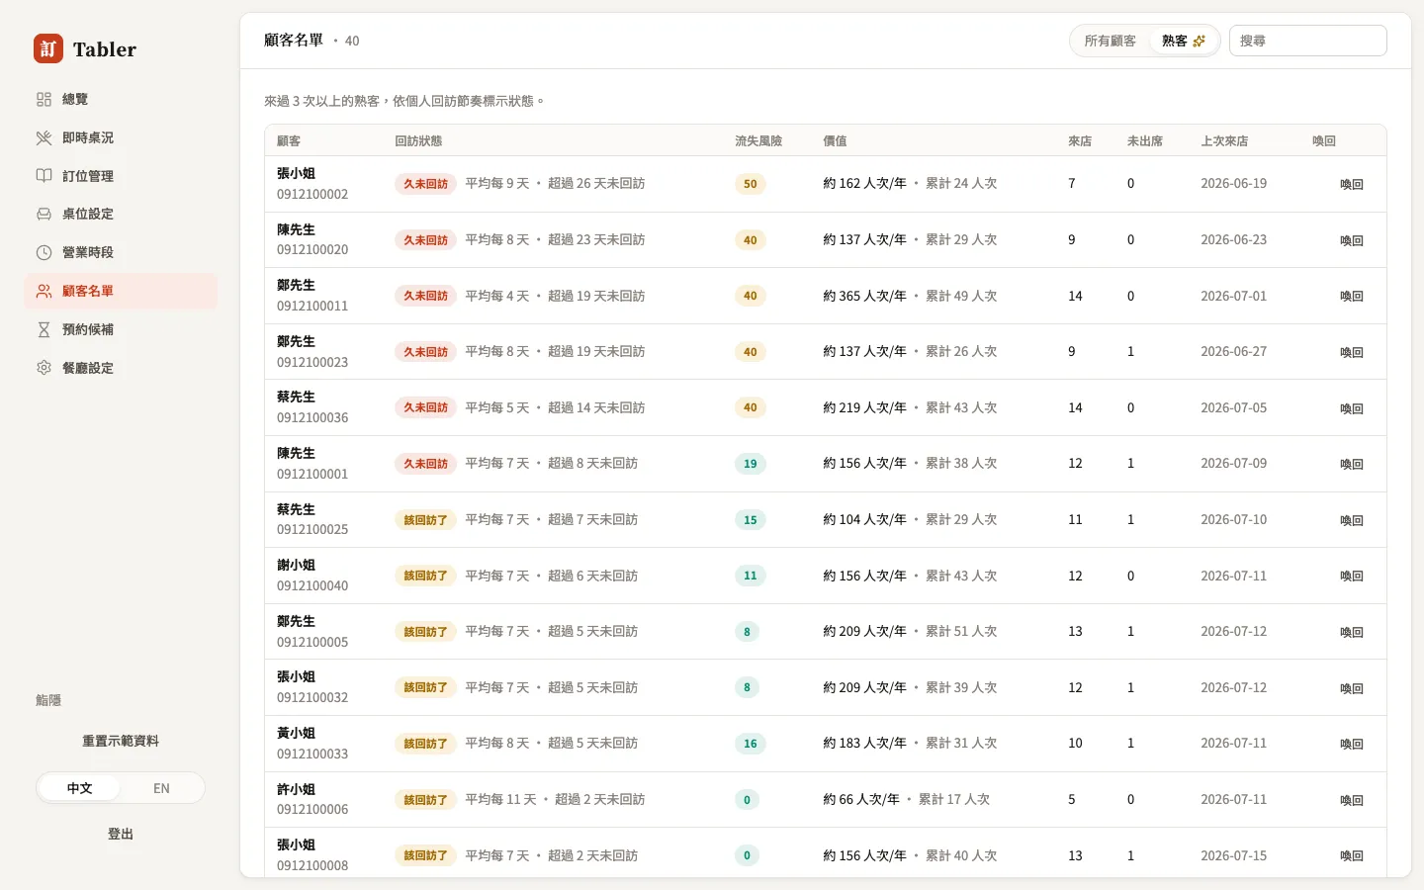Click 平均每 11 天 revisit text
The image size is (1424, 890).
tap(500, 799)
